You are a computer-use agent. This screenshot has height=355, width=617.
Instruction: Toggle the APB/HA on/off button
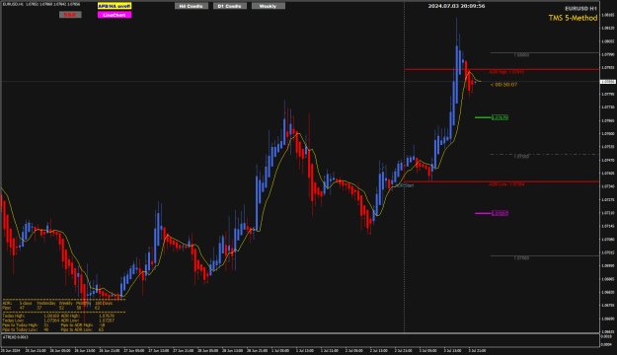coord(115,6)
